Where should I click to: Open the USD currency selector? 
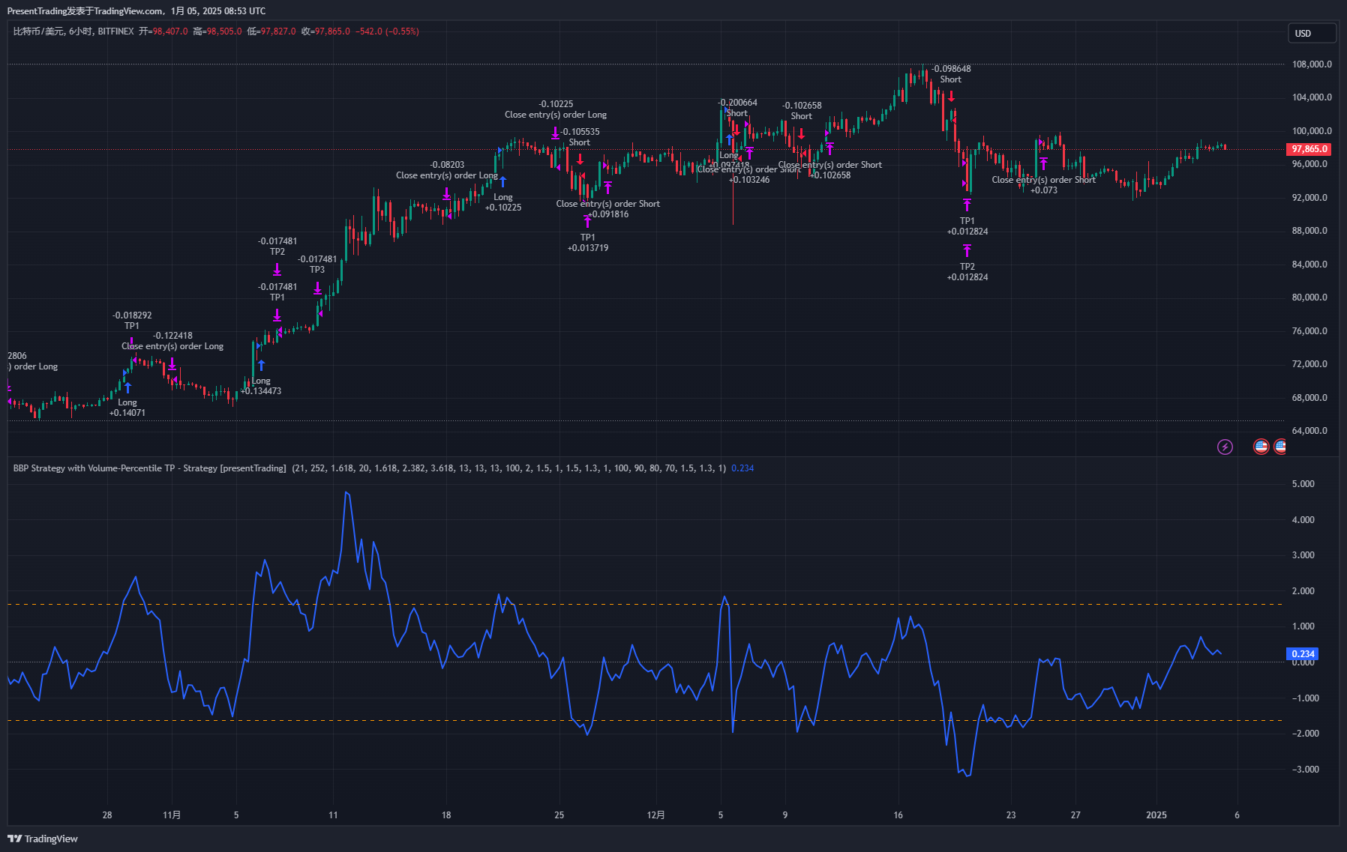click(1312, 33)
